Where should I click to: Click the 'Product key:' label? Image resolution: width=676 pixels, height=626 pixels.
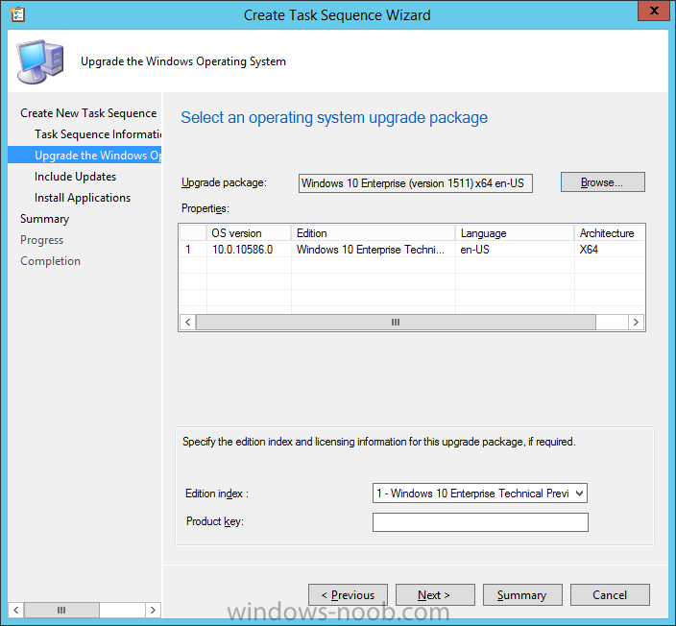215,521
